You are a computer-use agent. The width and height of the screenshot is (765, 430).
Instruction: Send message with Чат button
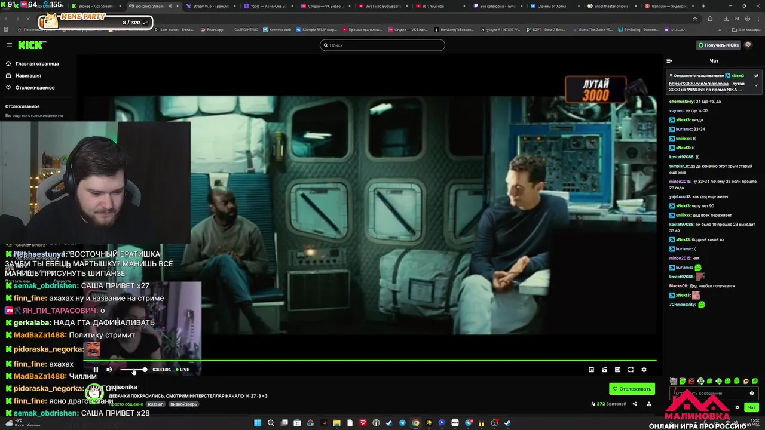(x=751, y=407)
